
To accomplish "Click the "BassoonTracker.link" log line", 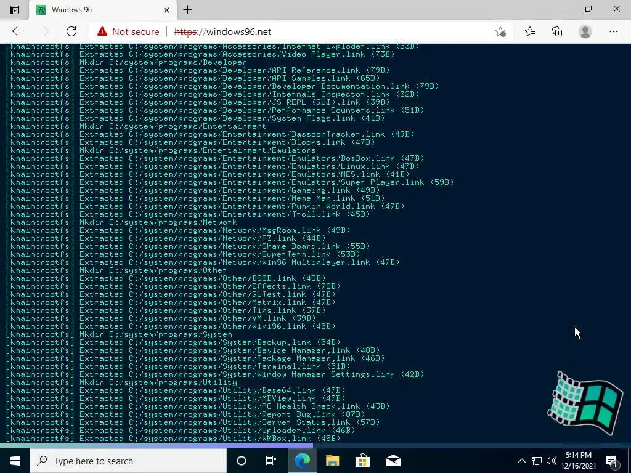I will [x=210, y=134].
